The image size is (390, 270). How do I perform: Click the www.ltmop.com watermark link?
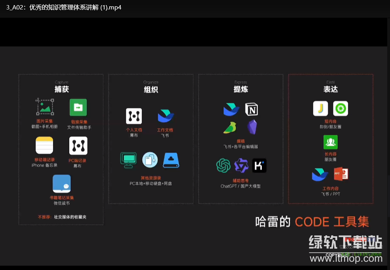[x=346, y=259]
